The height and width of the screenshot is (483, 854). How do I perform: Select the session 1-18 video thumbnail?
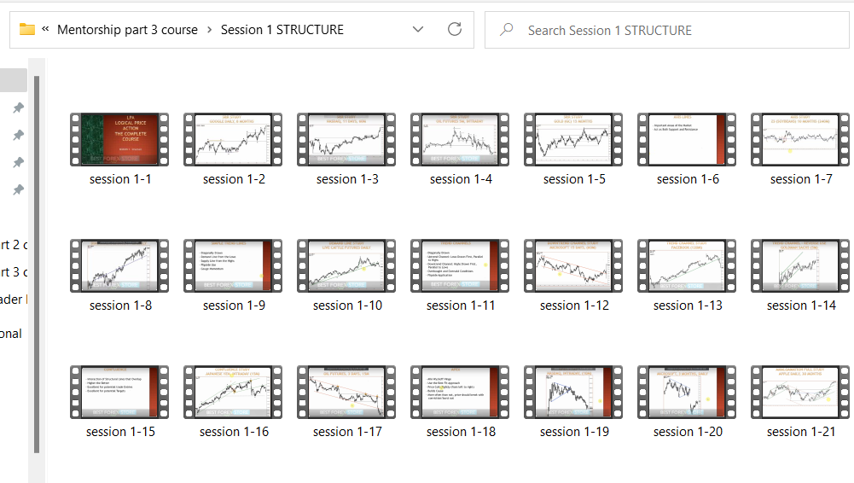coord(461,392)
